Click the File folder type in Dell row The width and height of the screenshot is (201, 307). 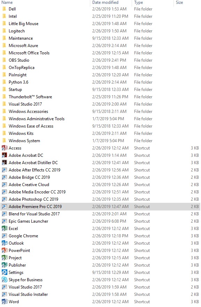(143, 9)
